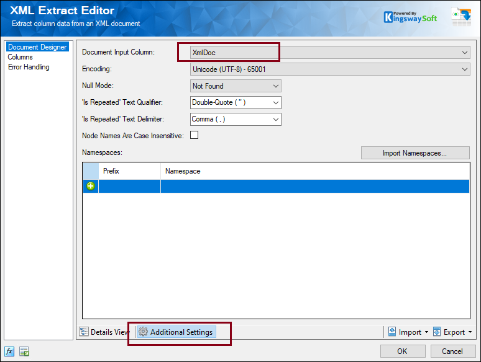The image size is (481, 362).
Task: Click the KingswaySoft logo
Action: [x=410, y=17]
